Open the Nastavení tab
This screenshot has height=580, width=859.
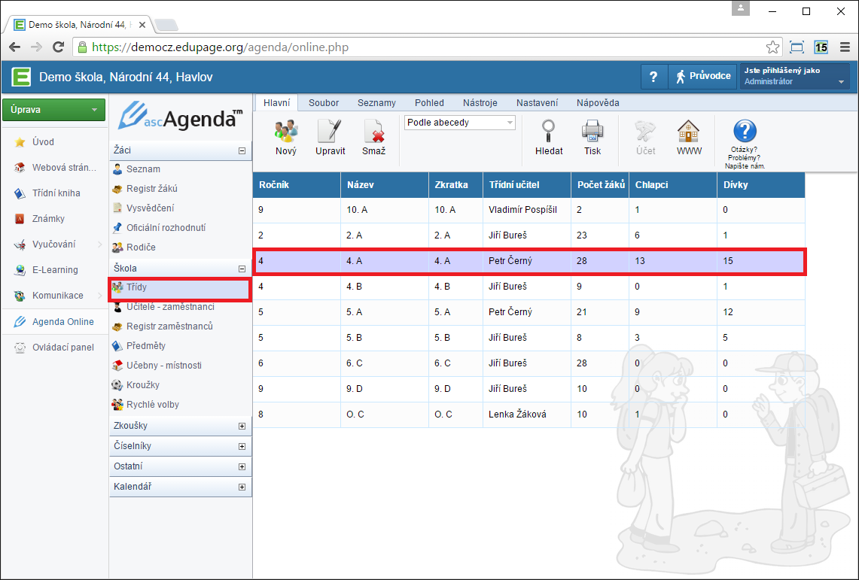click(537, 103)
